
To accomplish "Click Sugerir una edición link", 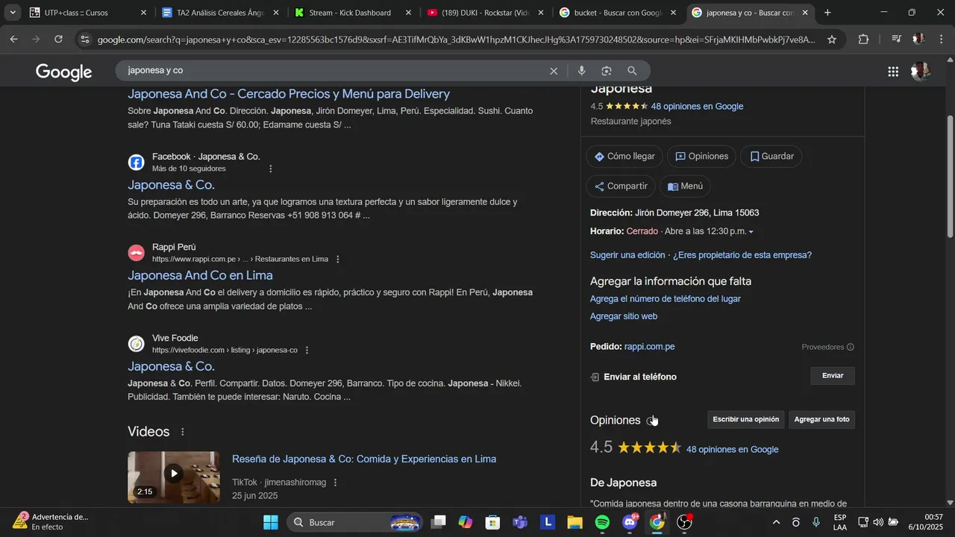I will coord(627,255).
